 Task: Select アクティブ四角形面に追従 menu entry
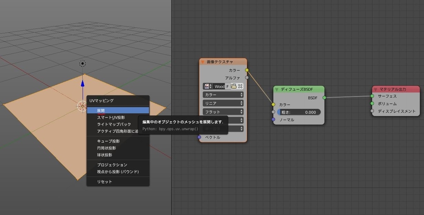(118, 131)
